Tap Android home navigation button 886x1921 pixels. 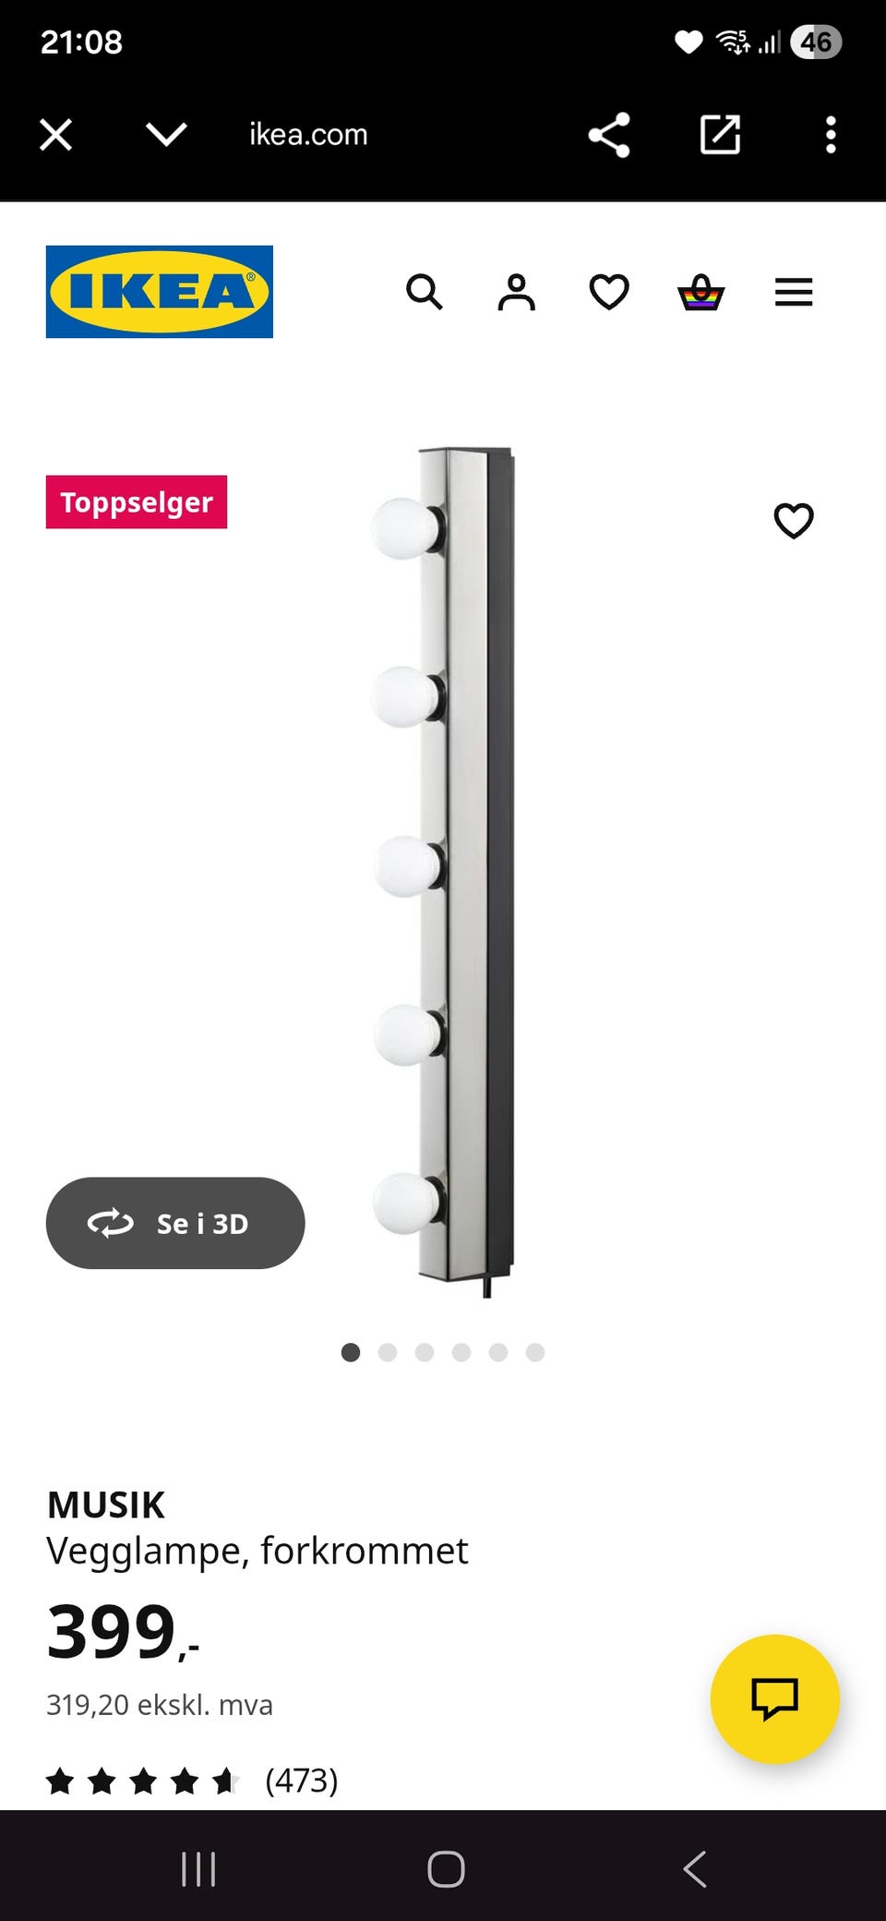pyautogui.click(x=446, y=1869)
